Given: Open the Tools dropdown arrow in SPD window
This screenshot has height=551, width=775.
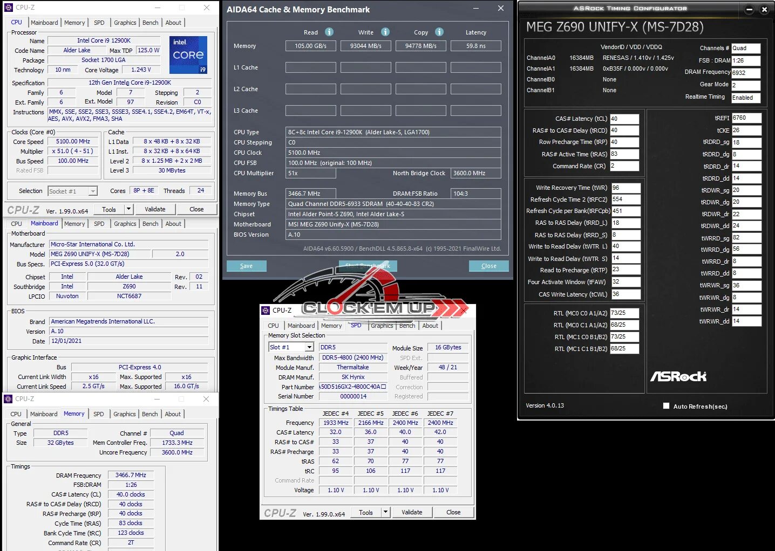Looking at the screenshot, I should 385,512.
